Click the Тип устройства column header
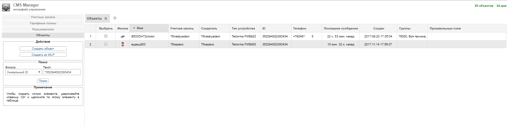 tap(243, 29)
